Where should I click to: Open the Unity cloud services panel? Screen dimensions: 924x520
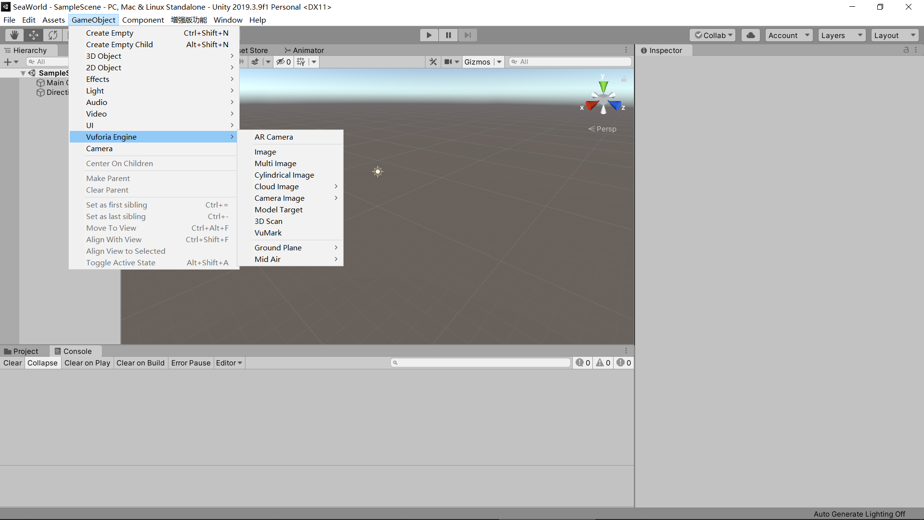750,35
